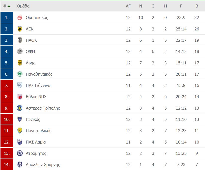Click Άρης underlined 17 points value
This screenshot has height=170, width=205.
click(x=197, y=63)
